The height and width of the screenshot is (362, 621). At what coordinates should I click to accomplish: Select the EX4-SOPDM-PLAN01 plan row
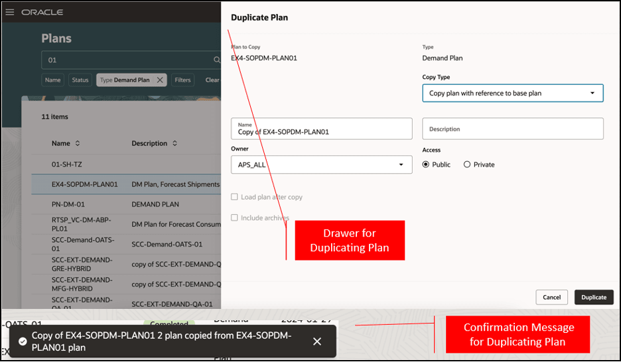(x=126, y=184)
